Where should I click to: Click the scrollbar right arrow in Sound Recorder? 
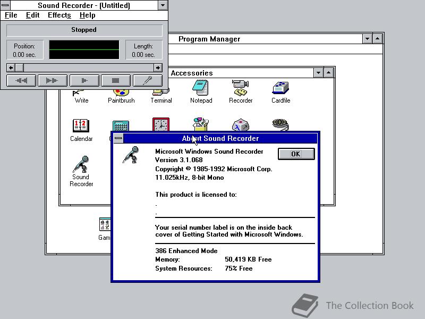point(158,68)
